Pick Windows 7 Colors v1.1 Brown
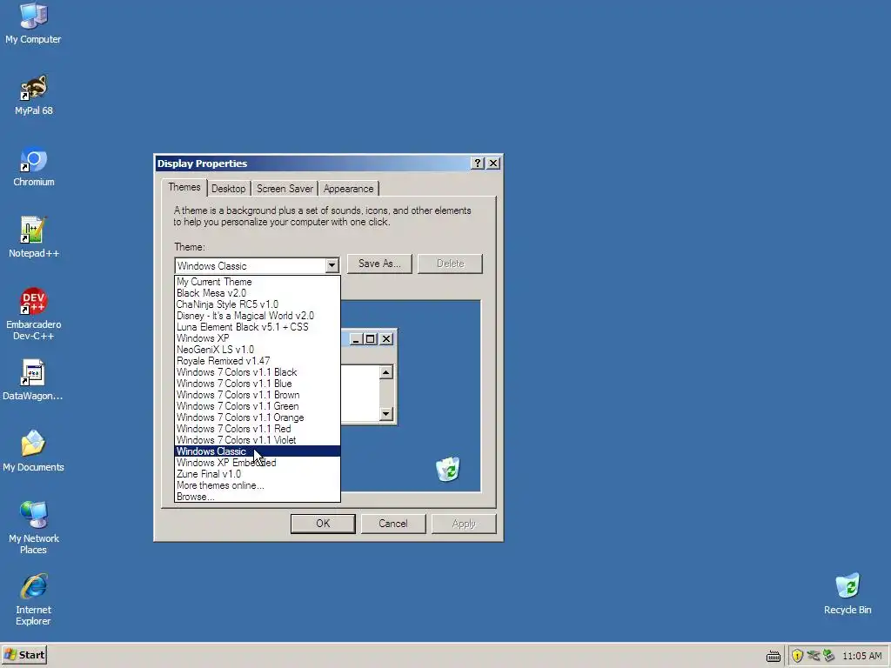Image resolution: width=891 pixels, height=668 pixels. (258, 396)
